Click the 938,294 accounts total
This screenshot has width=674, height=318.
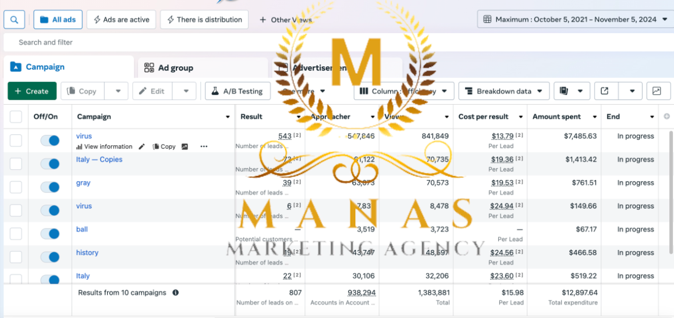(361, 292)
